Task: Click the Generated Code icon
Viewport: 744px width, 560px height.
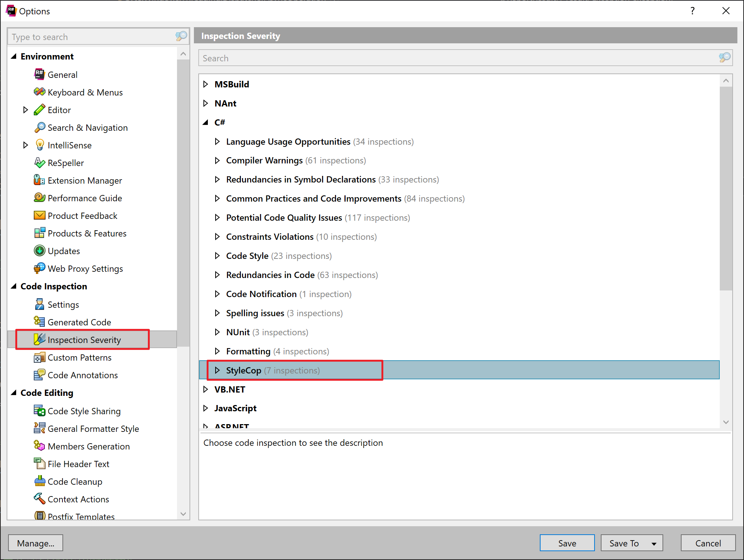Action: [x=39, y=322]
